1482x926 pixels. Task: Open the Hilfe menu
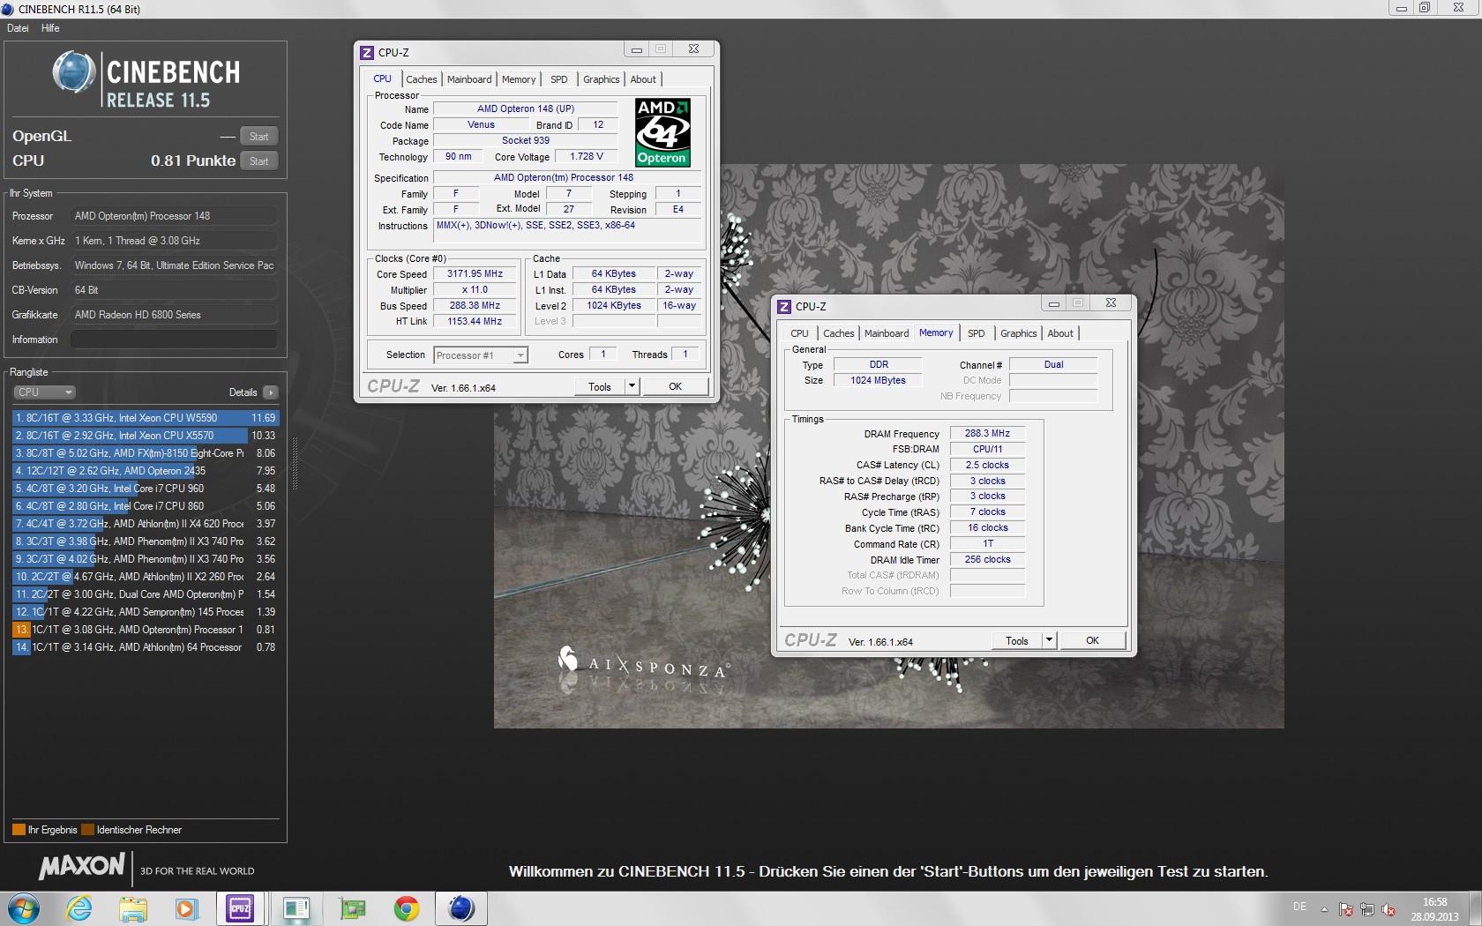click(50, 28)
